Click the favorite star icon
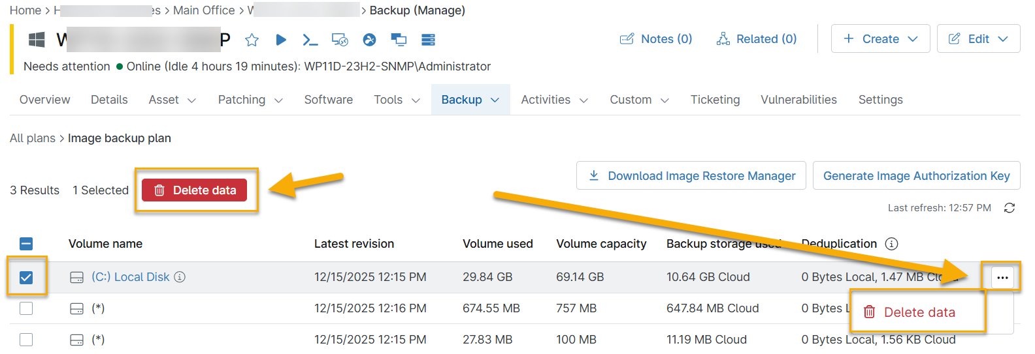 pyautogui.click(x=252, y=40)
